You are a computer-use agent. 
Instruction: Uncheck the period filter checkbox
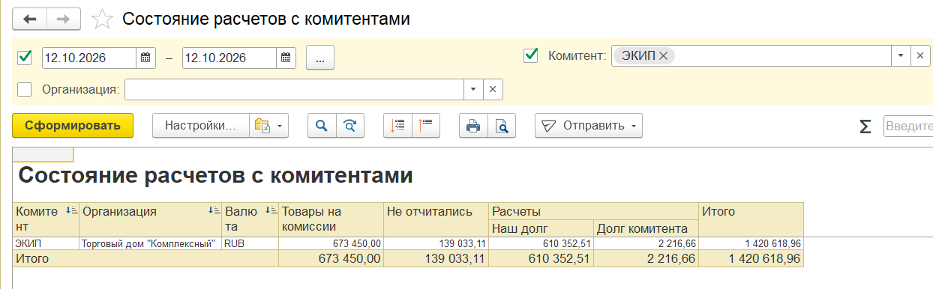[25, 57]
